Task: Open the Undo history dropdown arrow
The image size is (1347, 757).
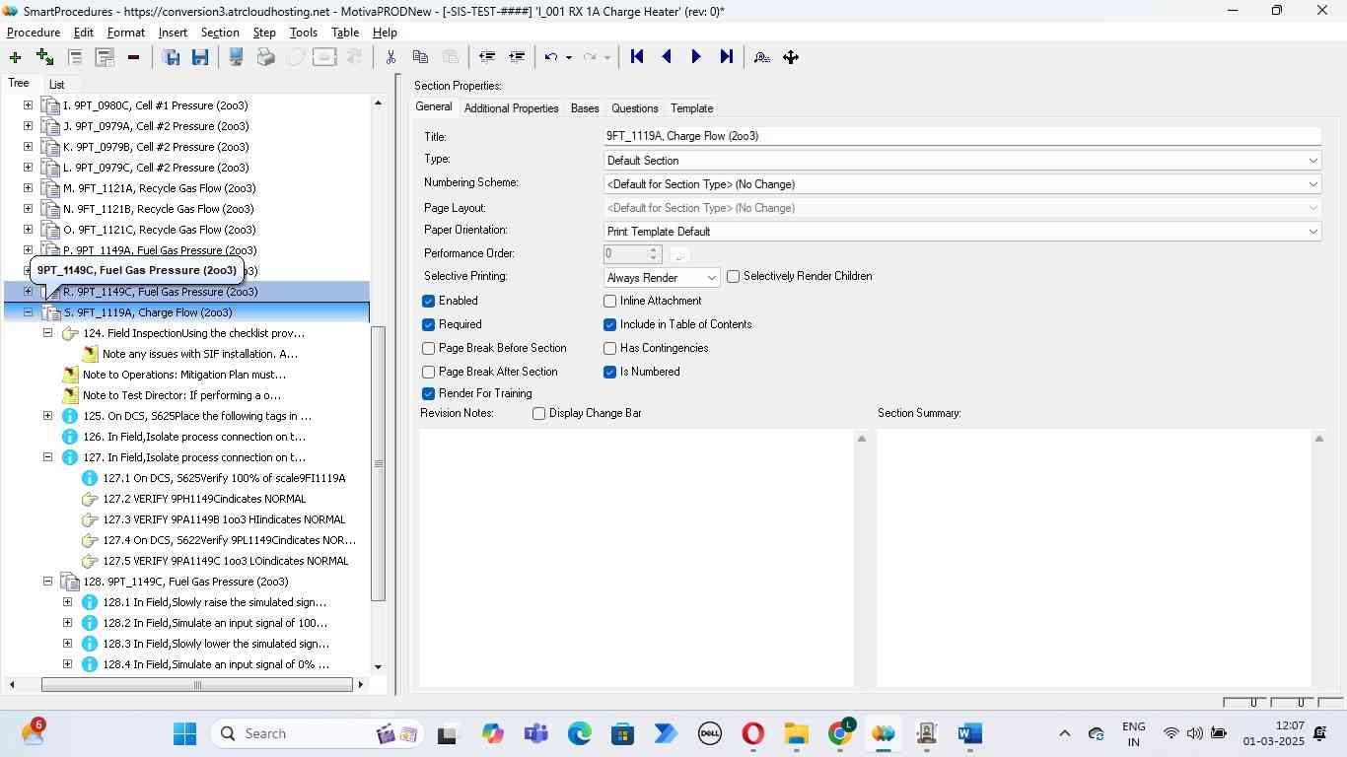Action: [x=569, y=57]
